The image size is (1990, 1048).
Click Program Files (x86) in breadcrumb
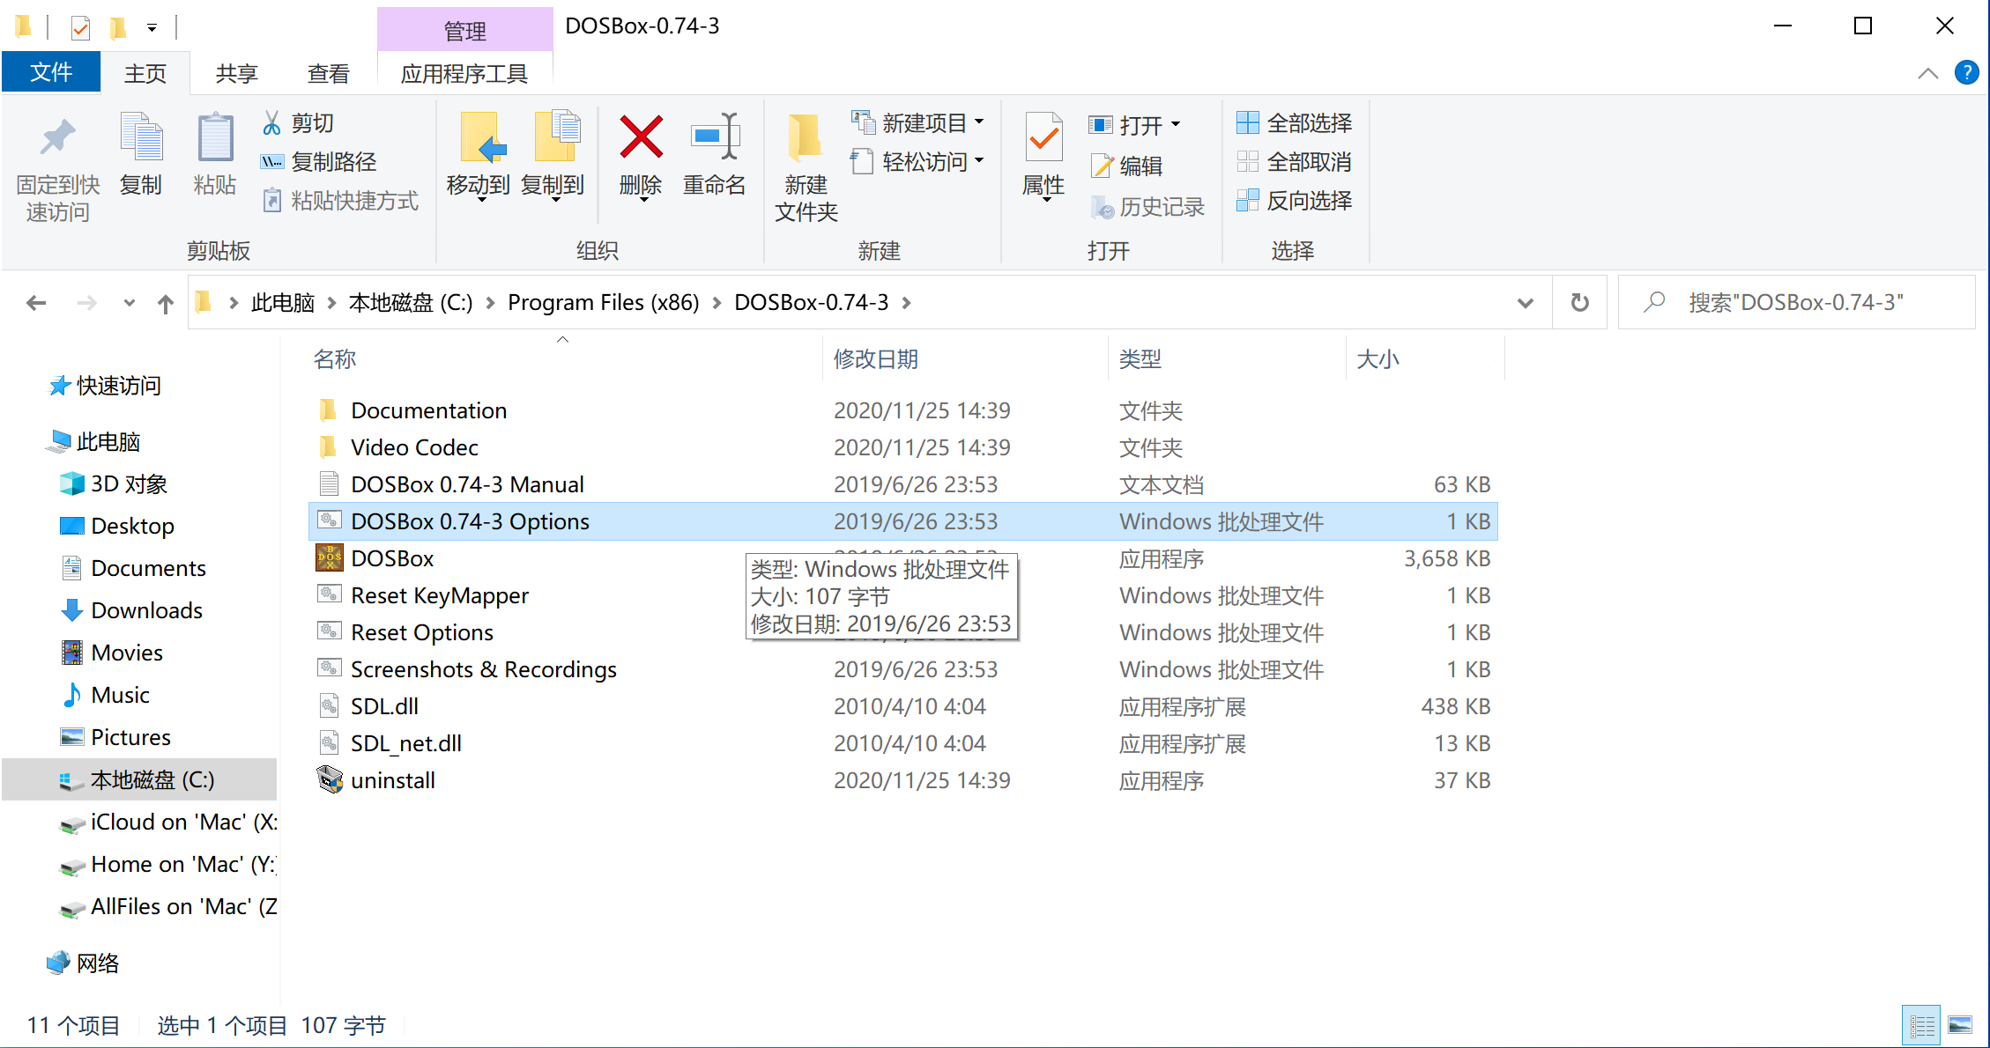point(604,303)
